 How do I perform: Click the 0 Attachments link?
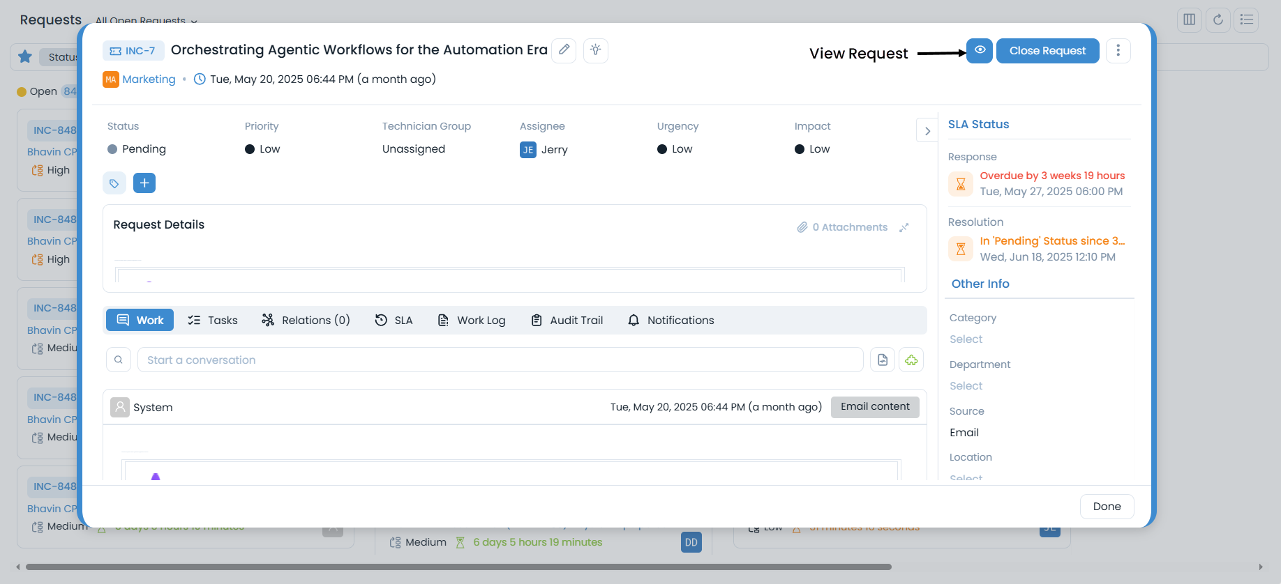pyautogui.click(x=842, y=227)
